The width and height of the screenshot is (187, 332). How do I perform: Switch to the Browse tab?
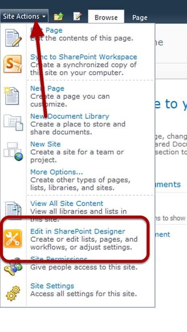pos(106,17)
